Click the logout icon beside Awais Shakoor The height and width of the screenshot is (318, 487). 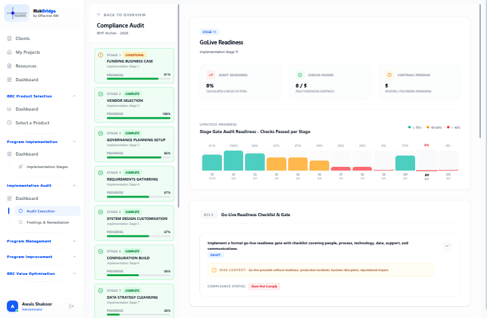point(71,306)
